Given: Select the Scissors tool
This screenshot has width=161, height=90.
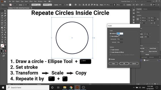Looking at the screenshot, I should [5, 23].
